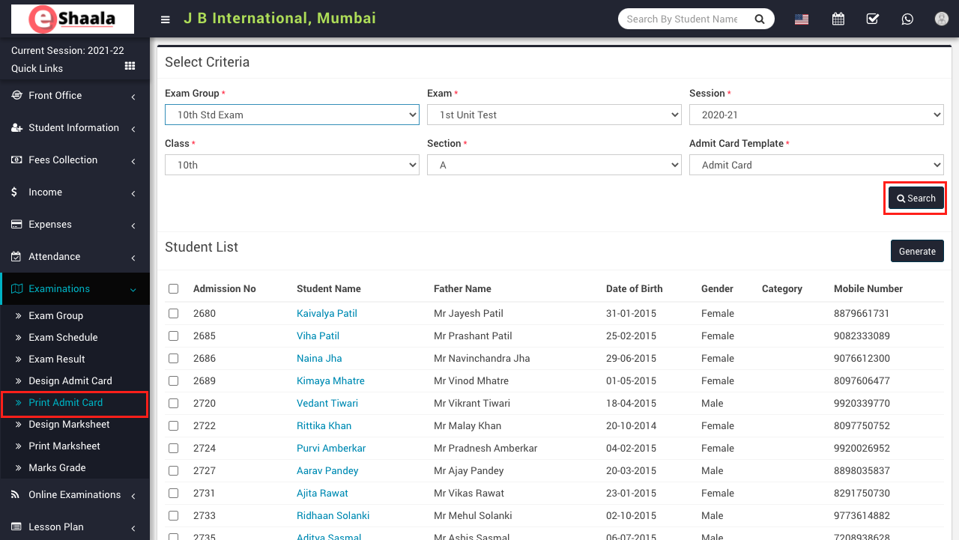959x540 pixels.
Task: Click the hamburger menu icon to toggle sidebar
Action: tap(166, 19)
